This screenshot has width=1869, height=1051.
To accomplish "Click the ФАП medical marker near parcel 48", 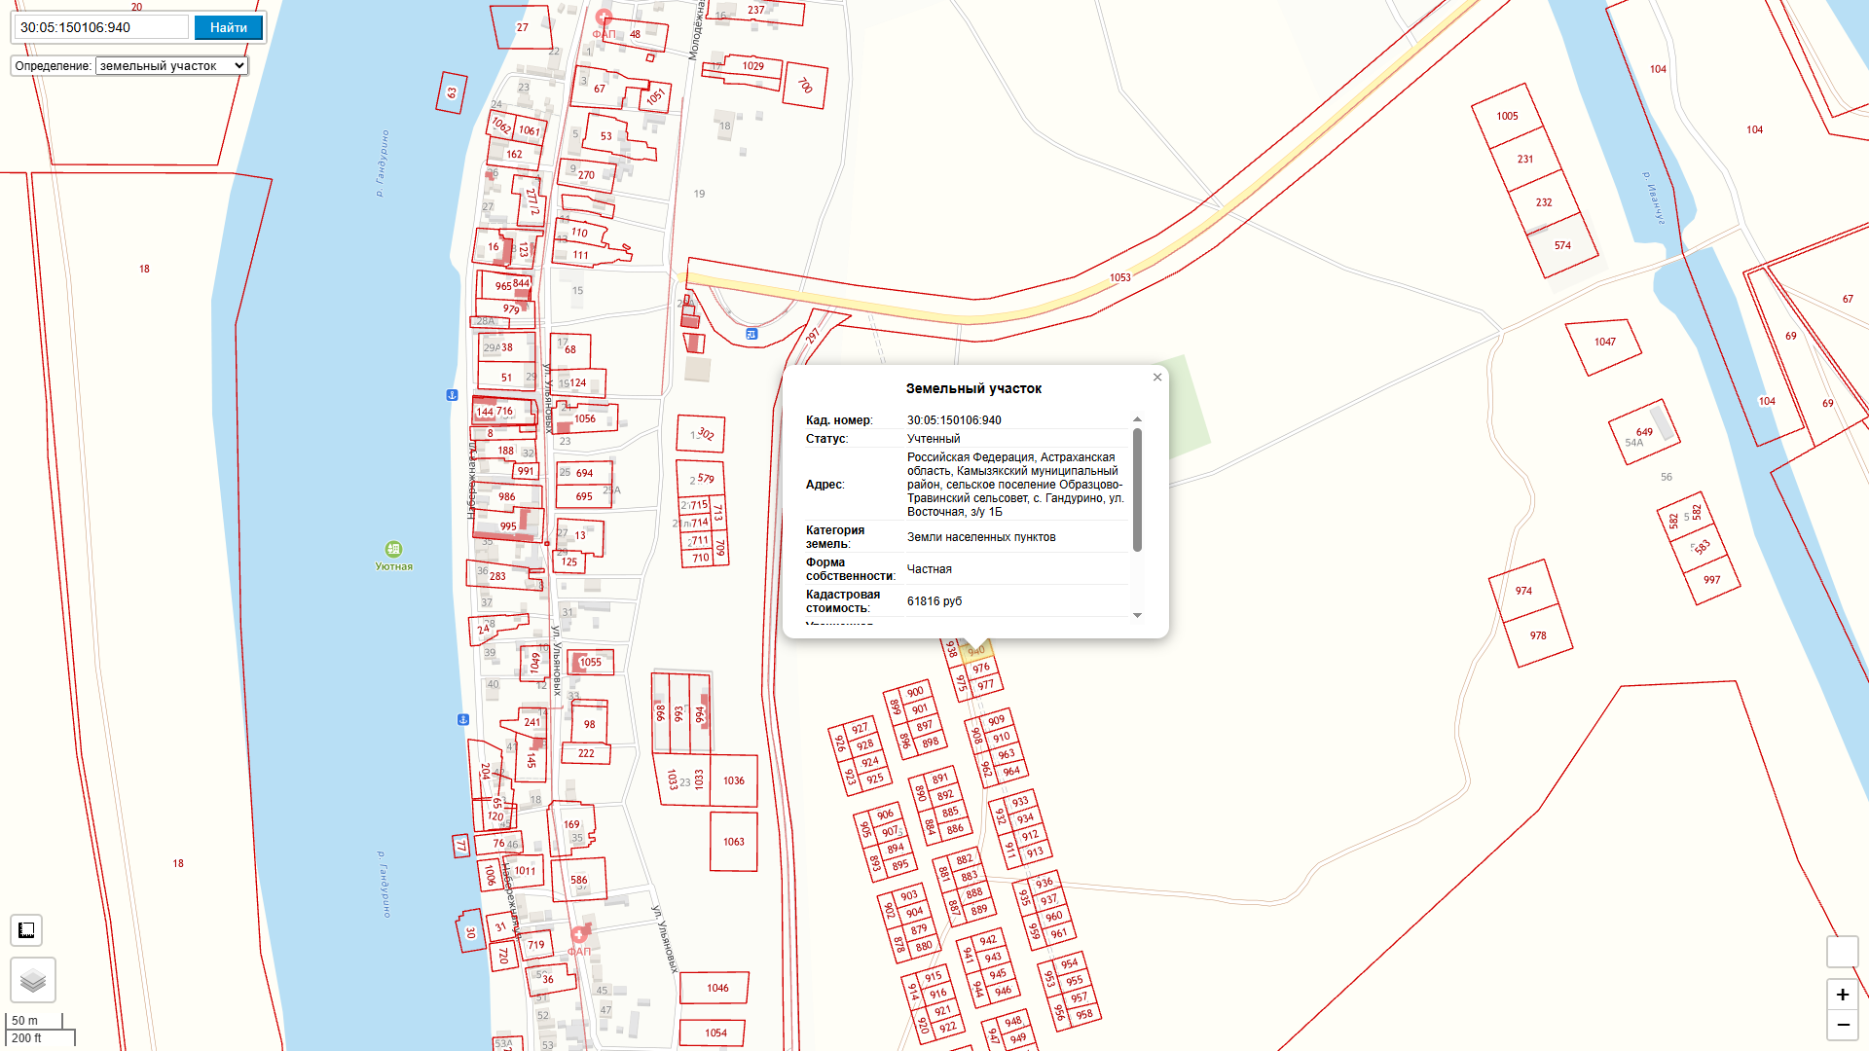I will (x=604, y=18).
